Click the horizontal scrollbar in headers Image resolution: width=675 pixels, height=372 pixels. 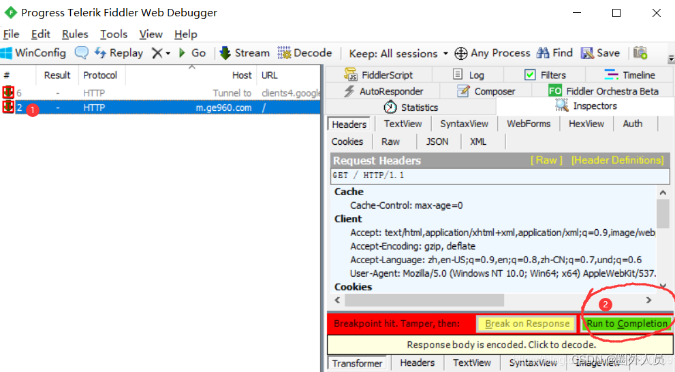pyautogui.click(x=424, y=300)
